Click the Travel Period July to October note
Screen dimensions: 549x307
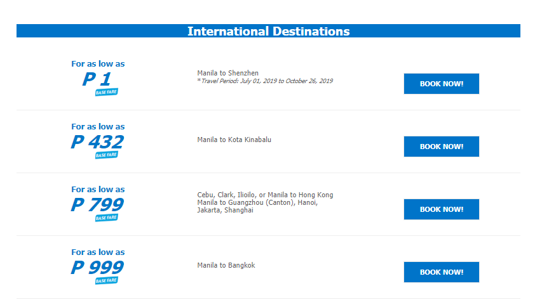point(265,81)
